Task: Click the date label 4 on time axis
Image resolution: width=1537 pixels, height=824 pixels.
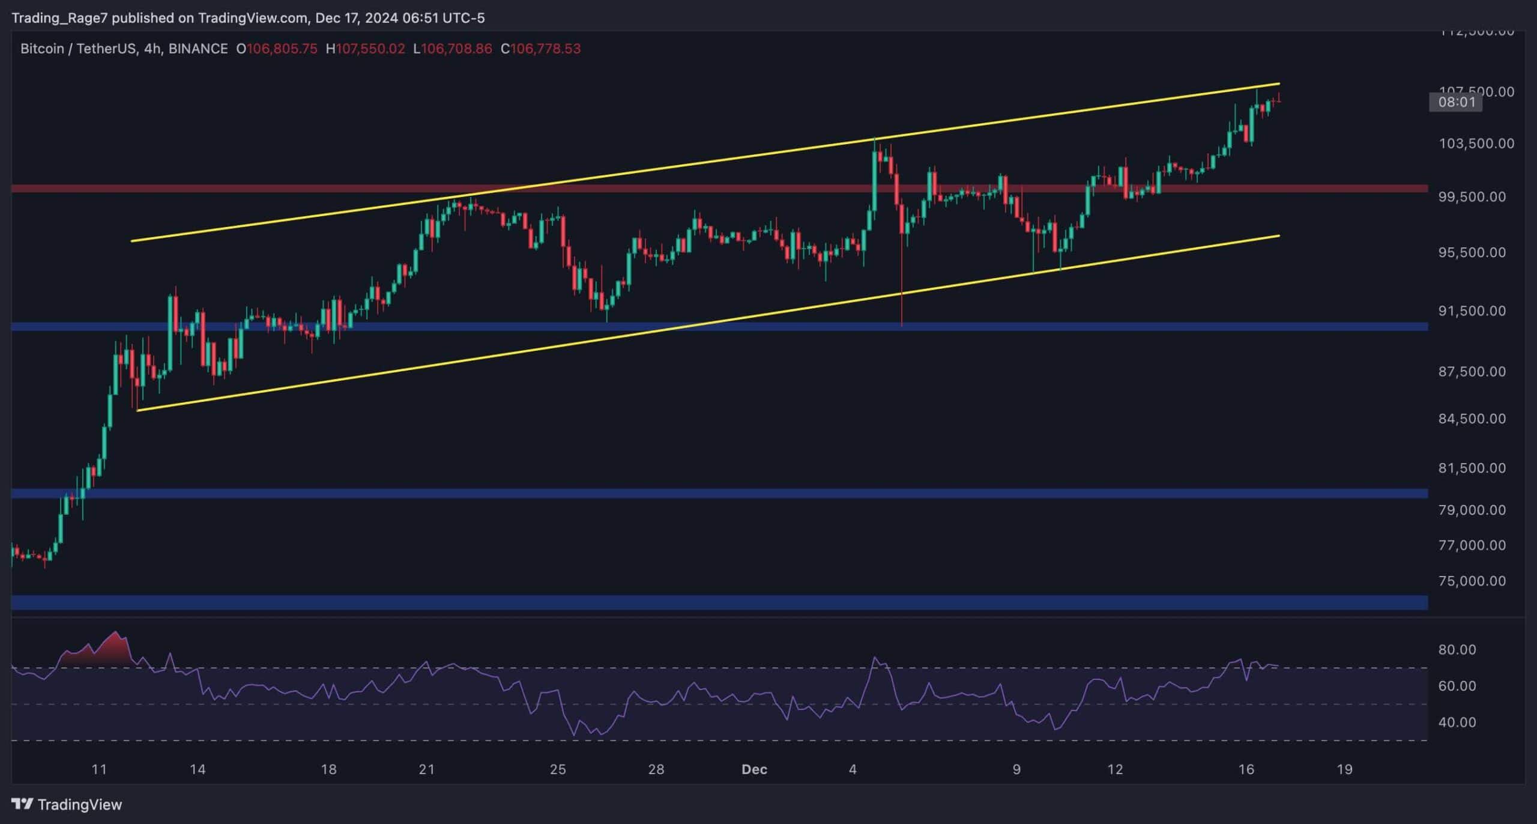Action: click(x=853, y=769)
